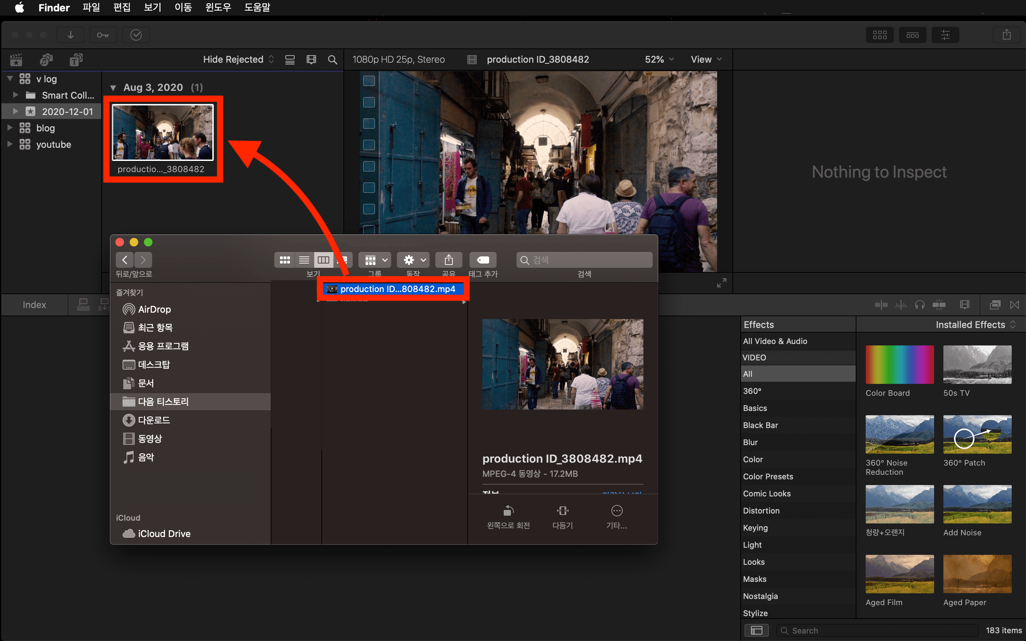The width and height of the screenshot is (1026, 641).
Task: Switch Finder to list view
Action: 304,260
